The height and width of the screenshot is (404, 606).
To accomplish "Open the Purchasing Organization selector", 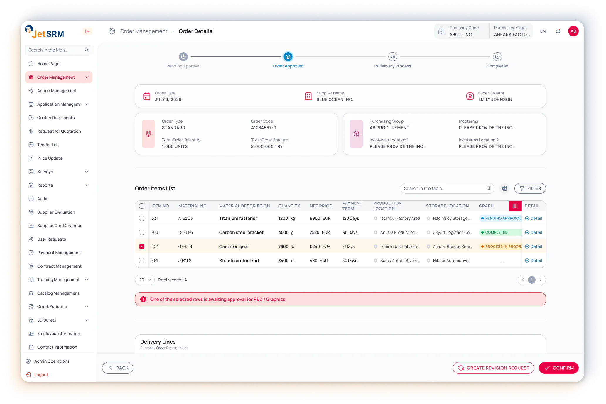I will [x=511, y=31].
